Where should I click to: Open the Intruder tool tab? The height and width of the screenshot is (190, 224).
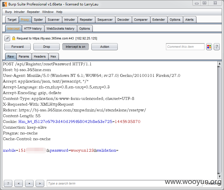click(x=69, y=20)
